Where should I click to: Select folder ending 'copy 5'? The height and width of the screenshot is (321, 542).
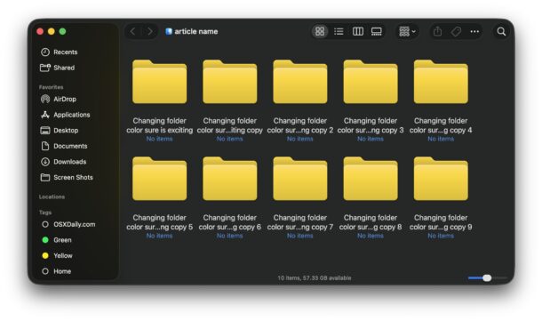pos(159,179)
